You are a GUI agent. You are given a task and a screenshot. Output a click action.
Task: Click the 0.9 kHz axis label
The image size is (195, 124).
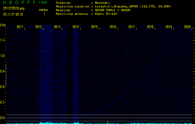point(2,71)
